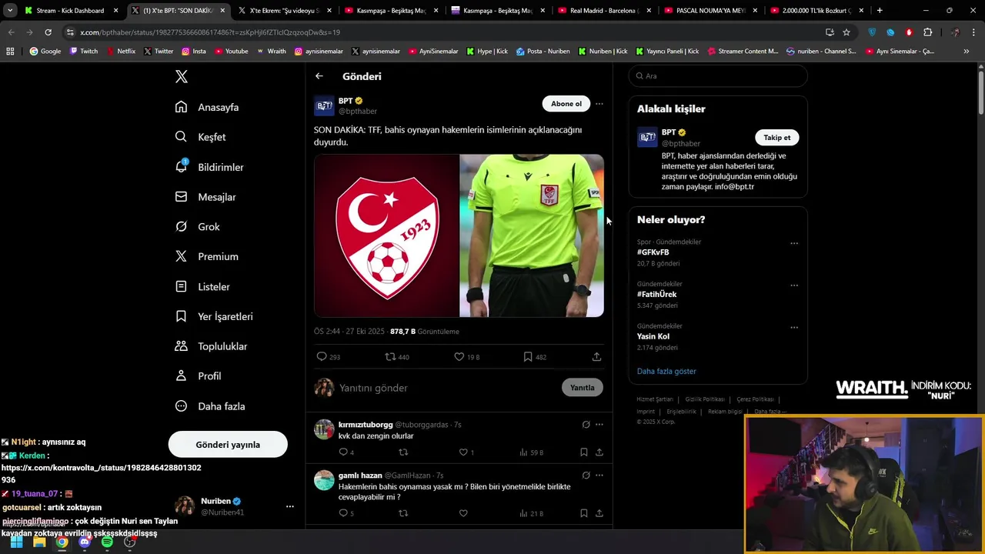Open more options on BPT post

(x=599, y=104)
